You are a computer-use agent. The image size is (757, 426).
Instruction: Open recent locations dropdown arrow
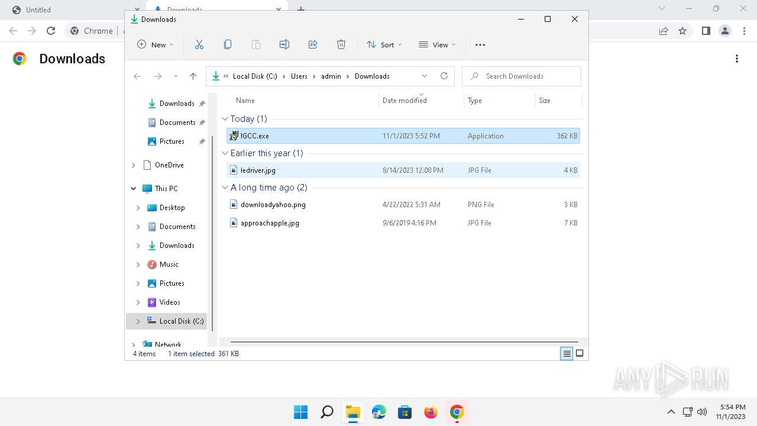[x=176, y=76]
